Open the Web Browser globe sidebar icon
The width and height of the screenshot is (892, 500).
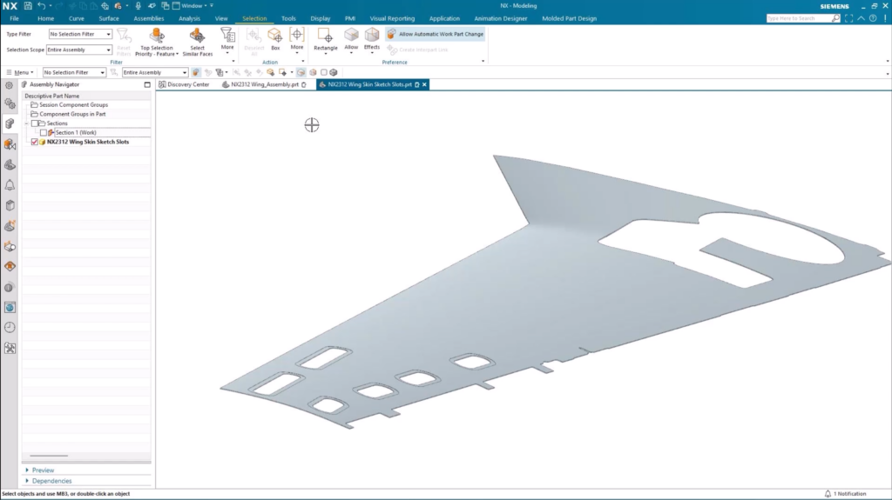coord(10,307)
